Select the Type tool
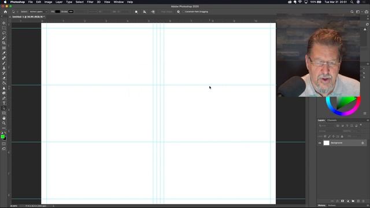The image size is (370, 208). pyautogui.click(x=4, y=103)
